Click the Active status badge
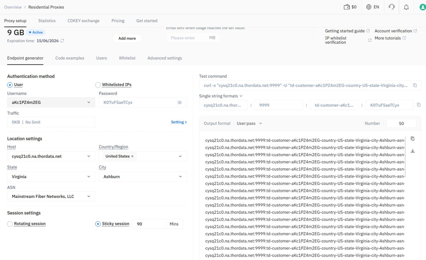426x260 pixels. click(x=35, y=32)
